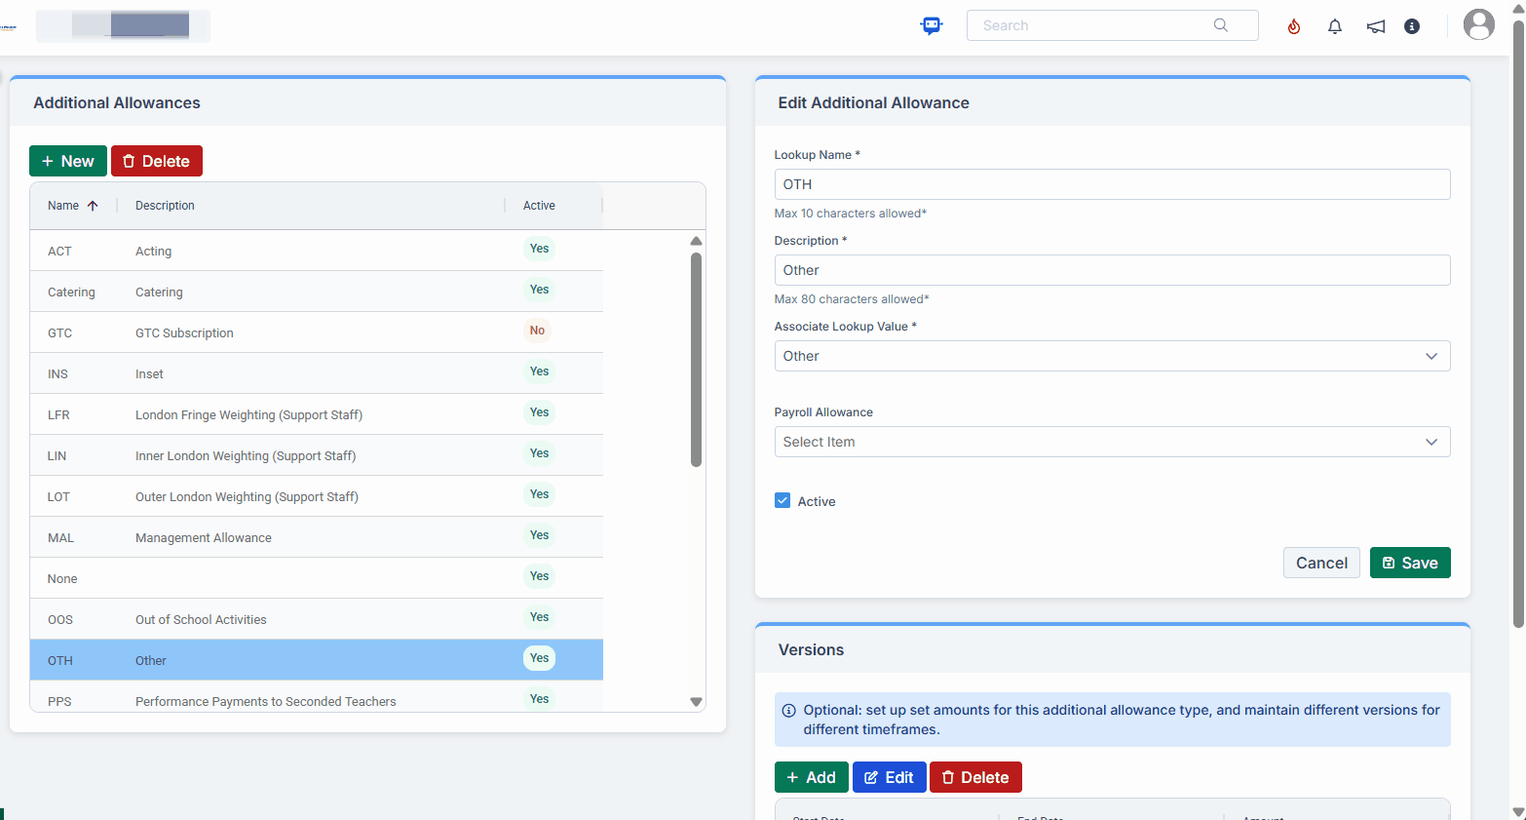The image size is (1526, 820).
Task: Sort by the Active column header
Action: tap(539, 206)
